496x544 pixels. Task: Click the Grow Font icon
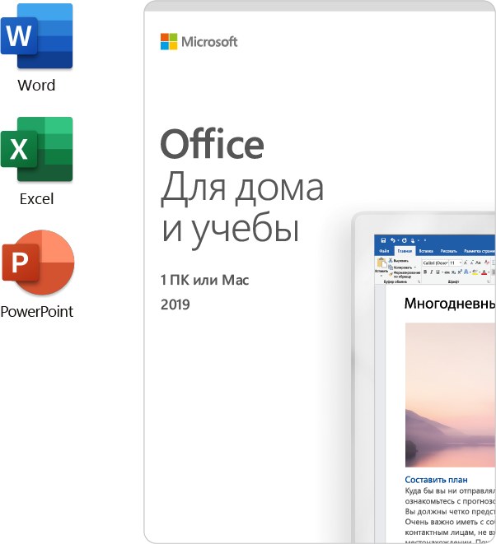tap(466, 263)
